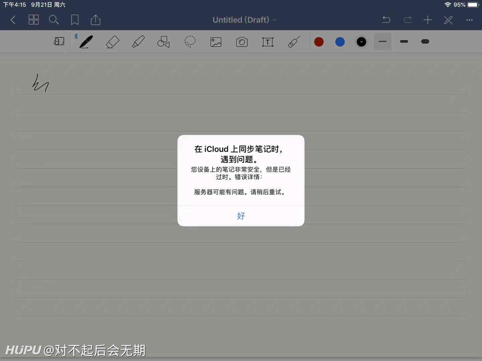Tap the battery indicator in status bar
This screenshot has width=482, height=361.
click(x=473, y=5)
